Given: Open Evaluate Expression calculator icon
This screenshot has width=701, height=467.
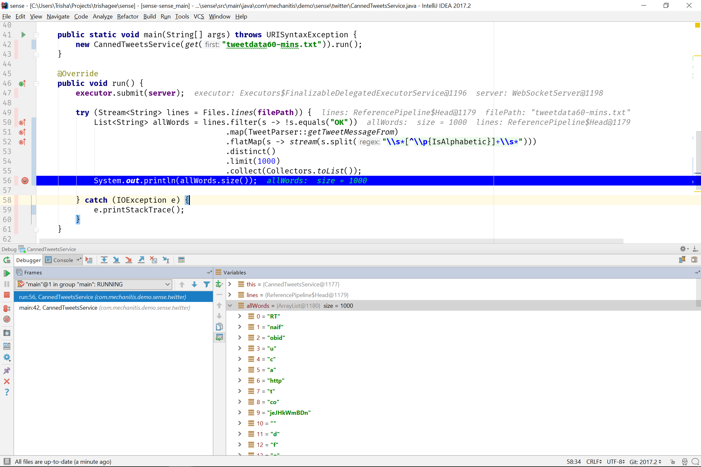Looking at the screenshot, I should [x=181, y=260].
